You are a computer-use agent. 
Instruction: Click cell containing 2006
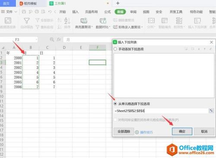click(x=14, y=87)
